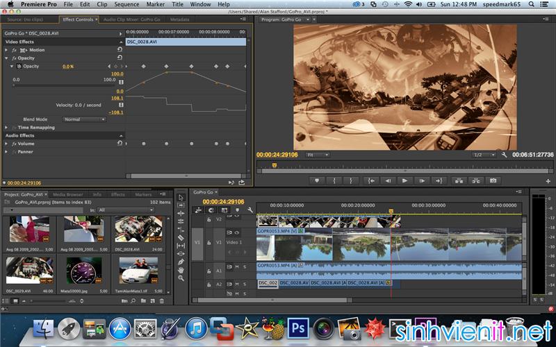Toggle the Opacity animation stopwatch

click(19, 66)
